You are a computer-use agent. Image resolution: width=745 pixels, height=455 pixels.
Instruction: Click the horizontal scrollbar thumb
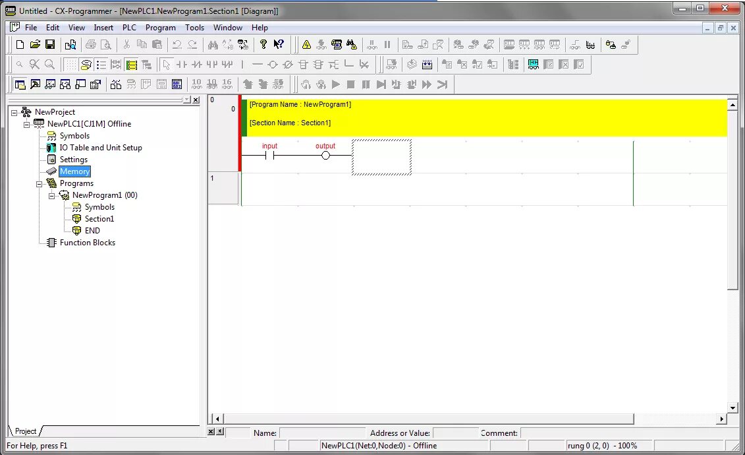[428, 419]
